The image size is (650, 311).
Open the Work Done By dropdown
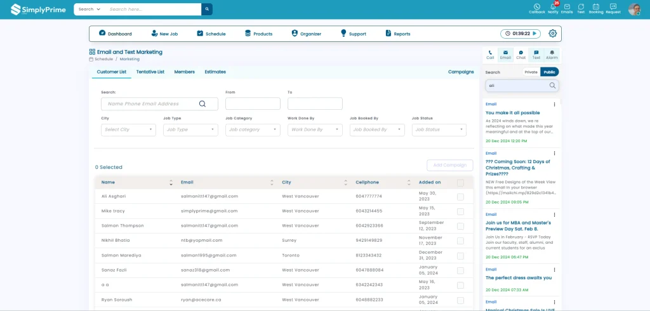click(315, 129)
